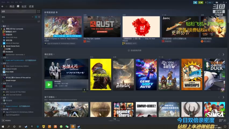Viewport: 229px width, 129px height.
Task: Open the Age of Empires IV Toys event news
Action: (63, 27)
